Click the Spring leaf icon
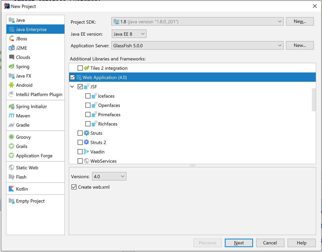The height and width of the screenshot is (252, 322). coord(11,66)
